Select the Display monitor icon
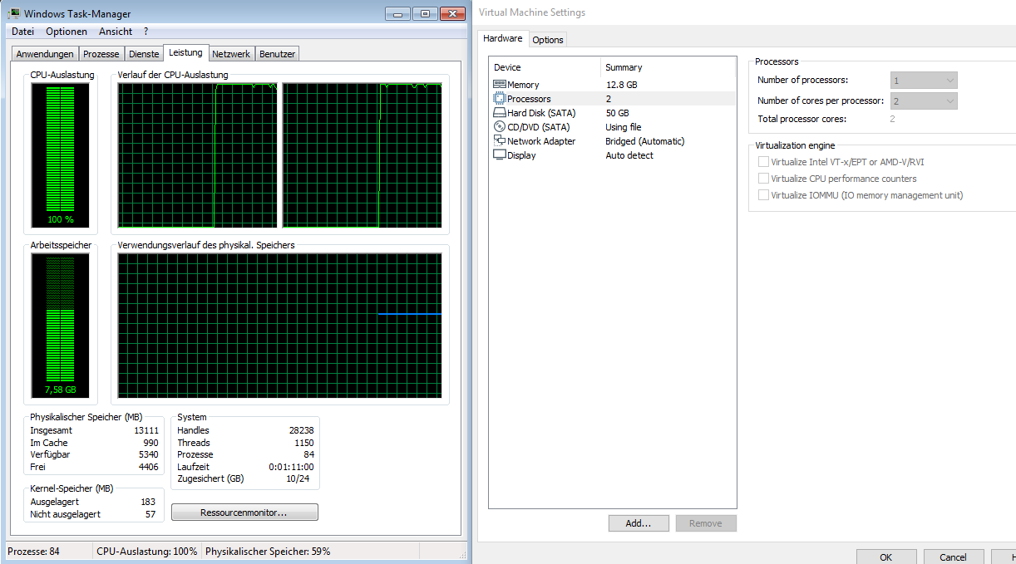Viewport: 1016px width, 564px height. (499, 155)
